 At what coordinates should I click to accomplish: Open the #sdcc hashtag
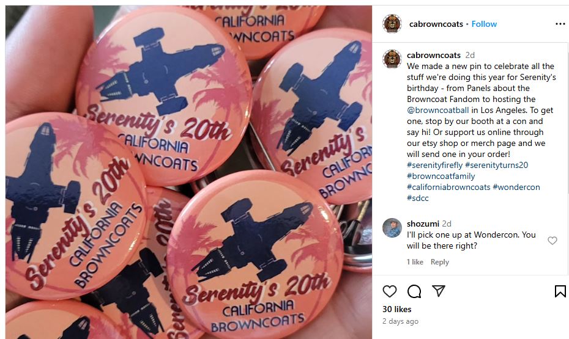tap(418, 198)
